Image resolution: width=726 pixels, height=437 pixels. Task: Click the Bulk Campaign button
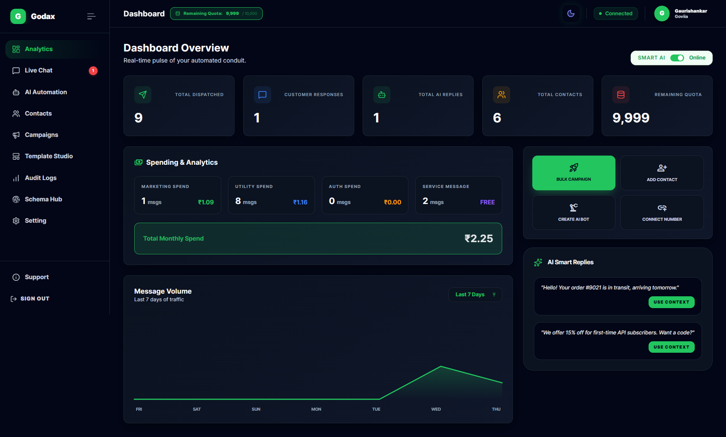pyautogui.click(x=574, y=172)
